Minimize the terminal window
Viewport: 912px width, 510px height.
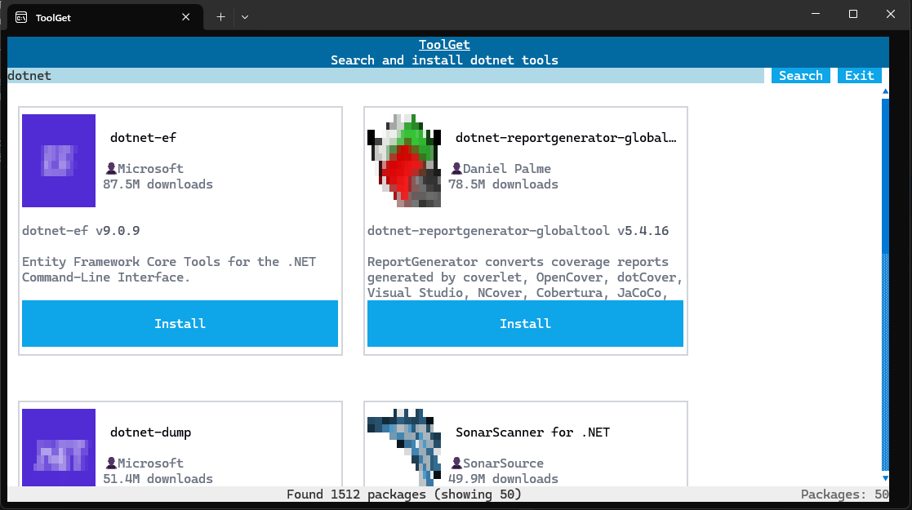click(816, 14)
